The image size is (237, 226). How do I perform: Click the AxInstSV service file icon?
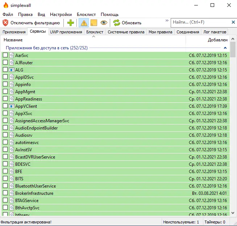(12, 150)
